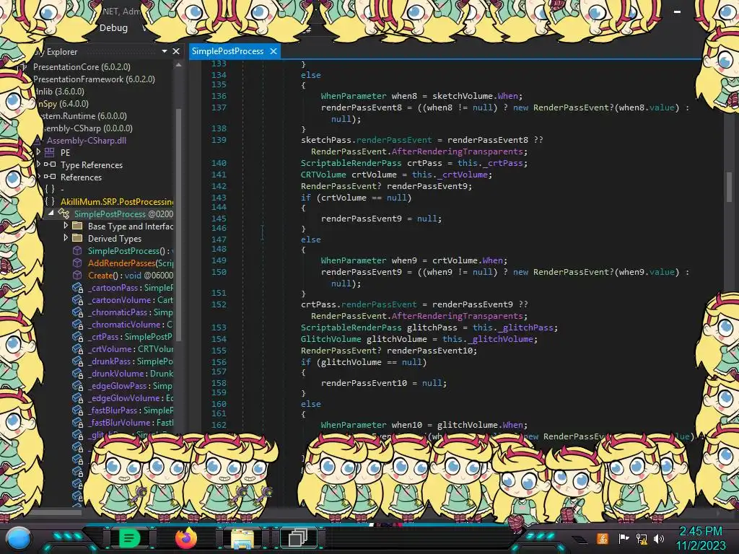Click the _drunkPass field icon
739x554 pixels.
point(78,361)
